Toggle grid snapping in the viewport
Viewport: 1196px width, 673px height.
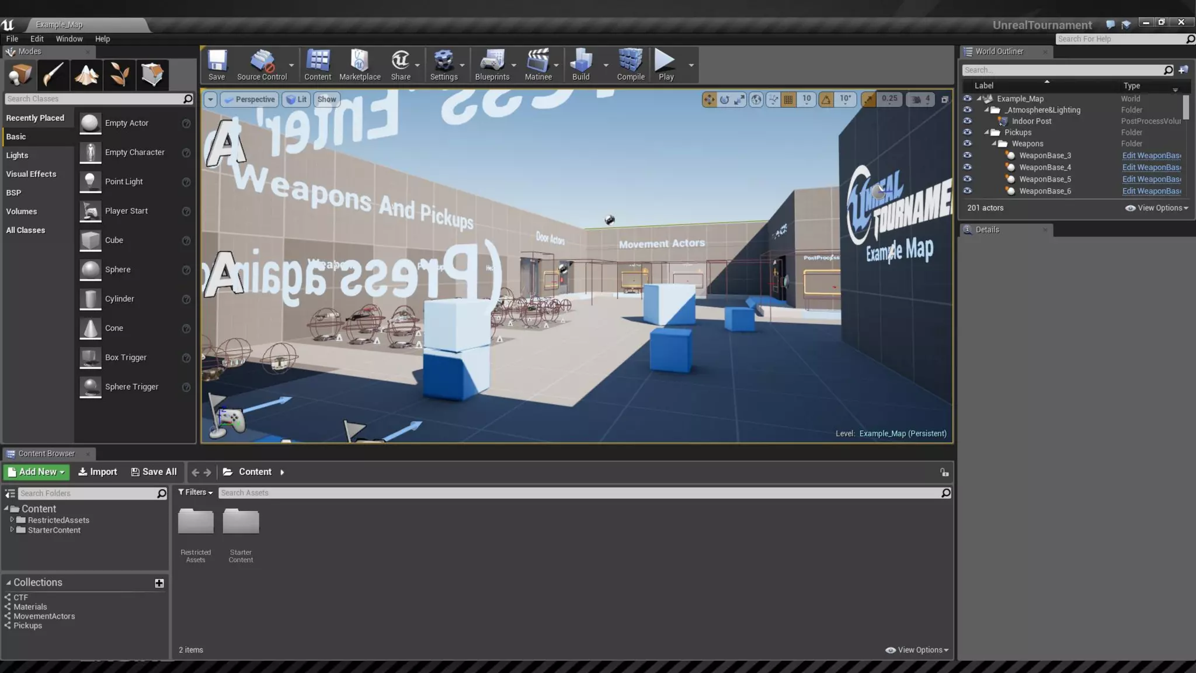pyautogui.click(x=788, y=99)
